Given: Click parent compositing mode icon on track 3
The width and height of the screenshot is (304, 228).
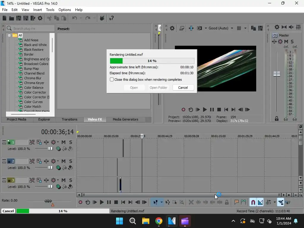Looking at the screenshot, I should click(64, 187).
